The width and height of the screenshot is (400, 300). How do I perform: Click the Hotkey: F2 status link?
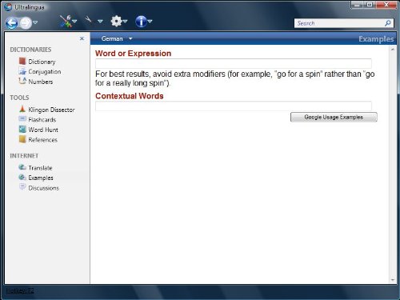click(20, 290)
